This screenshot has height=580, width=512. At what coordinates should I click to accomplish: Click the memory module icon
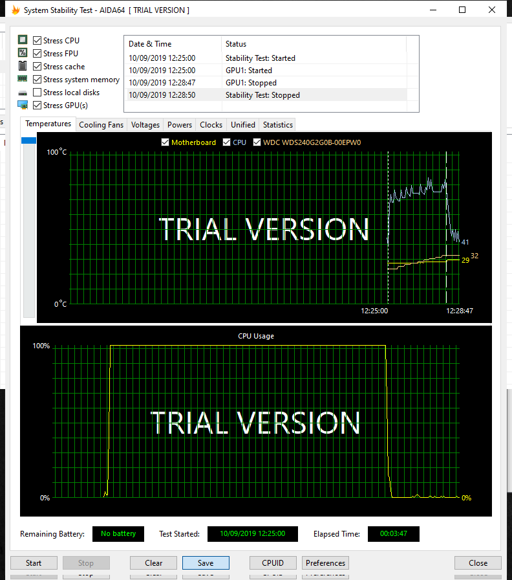tap(23, 79)
